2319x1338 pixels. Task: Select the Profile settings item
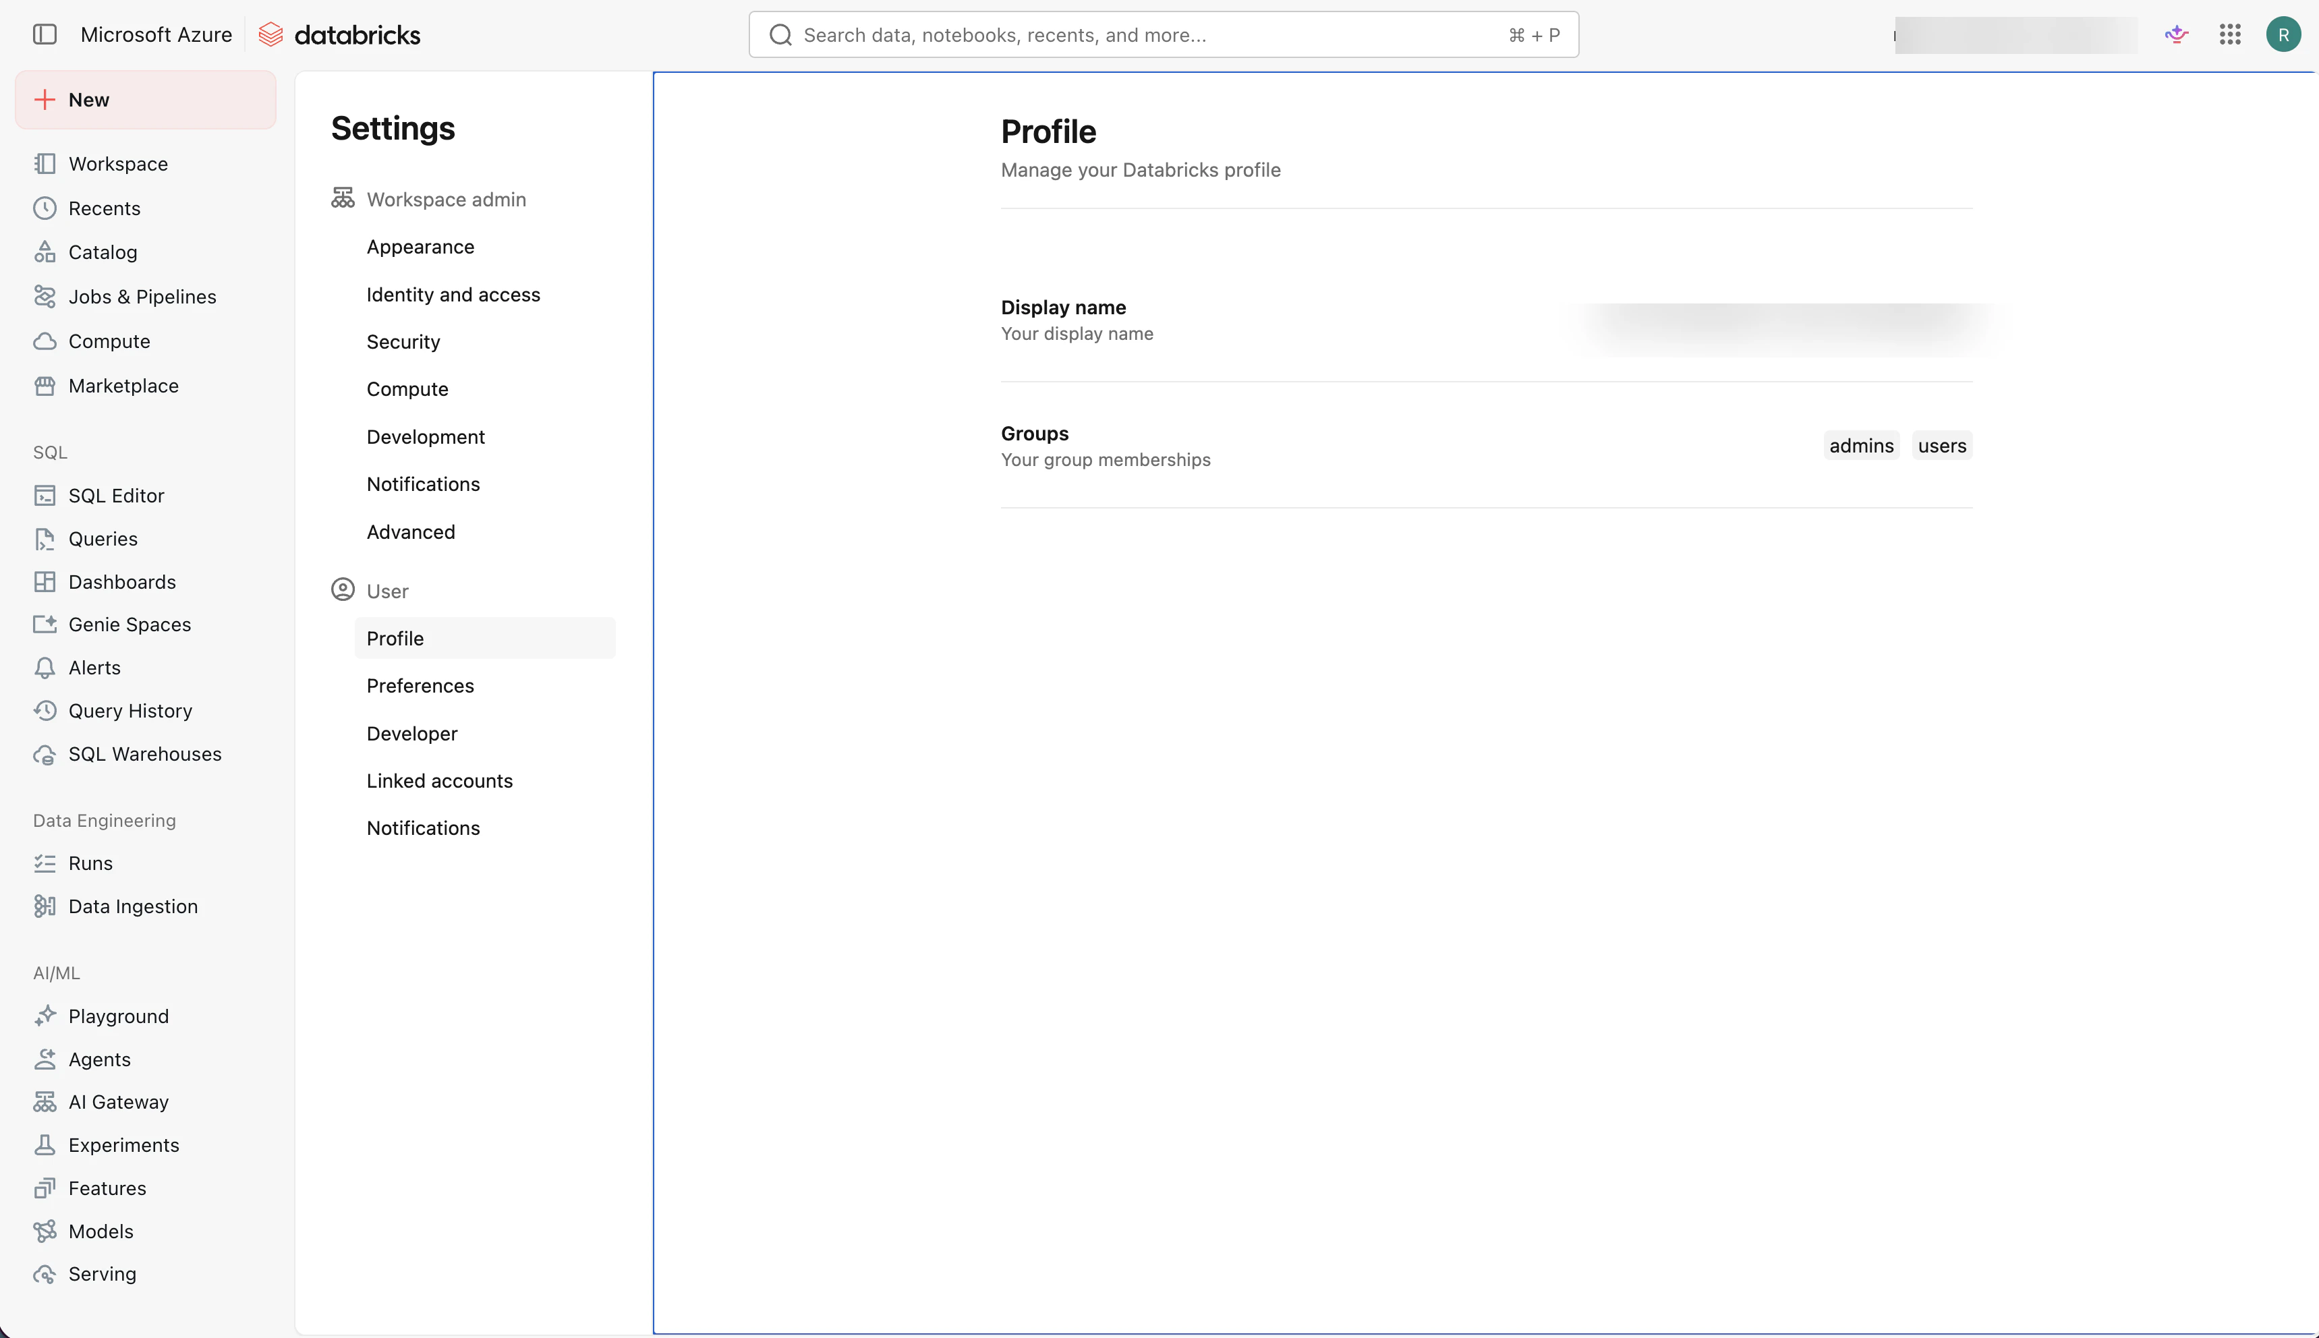coord(484,638)
